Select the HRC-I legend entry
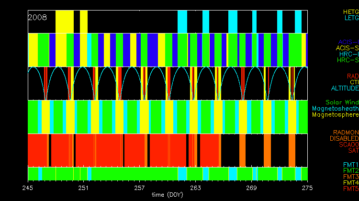This screenshot has width=359, height=201. (348, 54)
